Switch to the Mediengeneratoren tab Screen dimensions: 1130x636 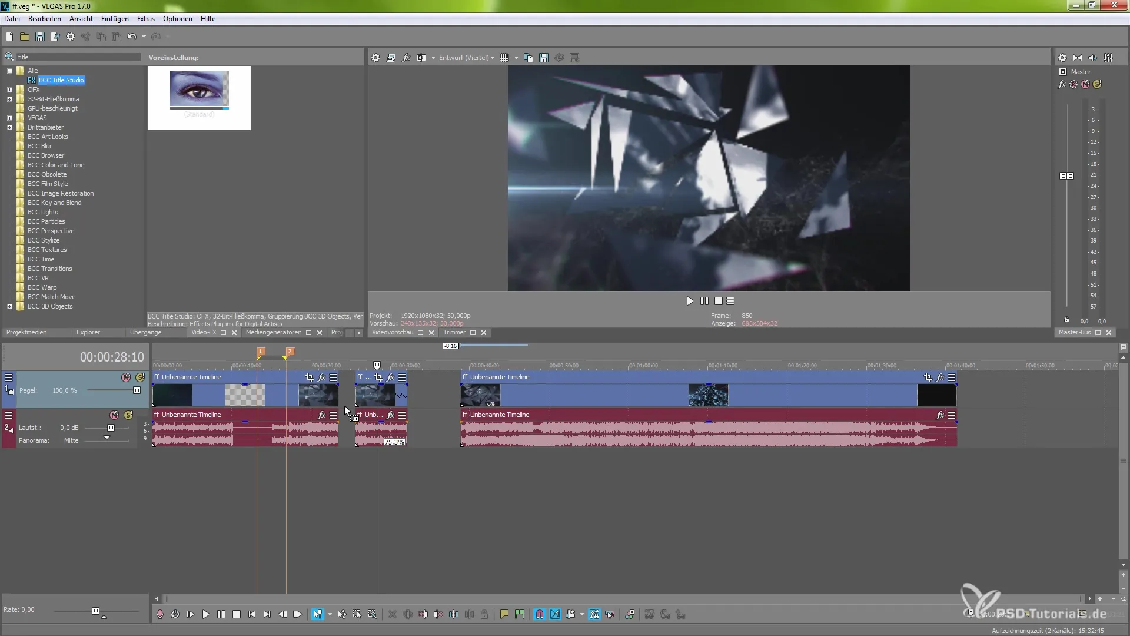(274, 332)
